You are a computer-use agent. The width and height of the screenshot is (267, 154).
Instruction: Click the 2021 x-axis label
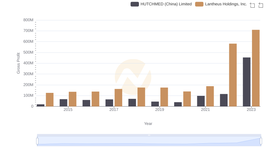tap(205, 110)
